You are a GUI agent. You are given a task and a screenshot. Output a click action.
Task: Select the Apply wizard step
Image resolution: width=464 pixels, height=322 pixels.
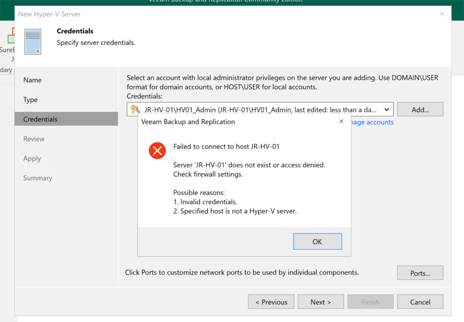[x=32, y=158]
